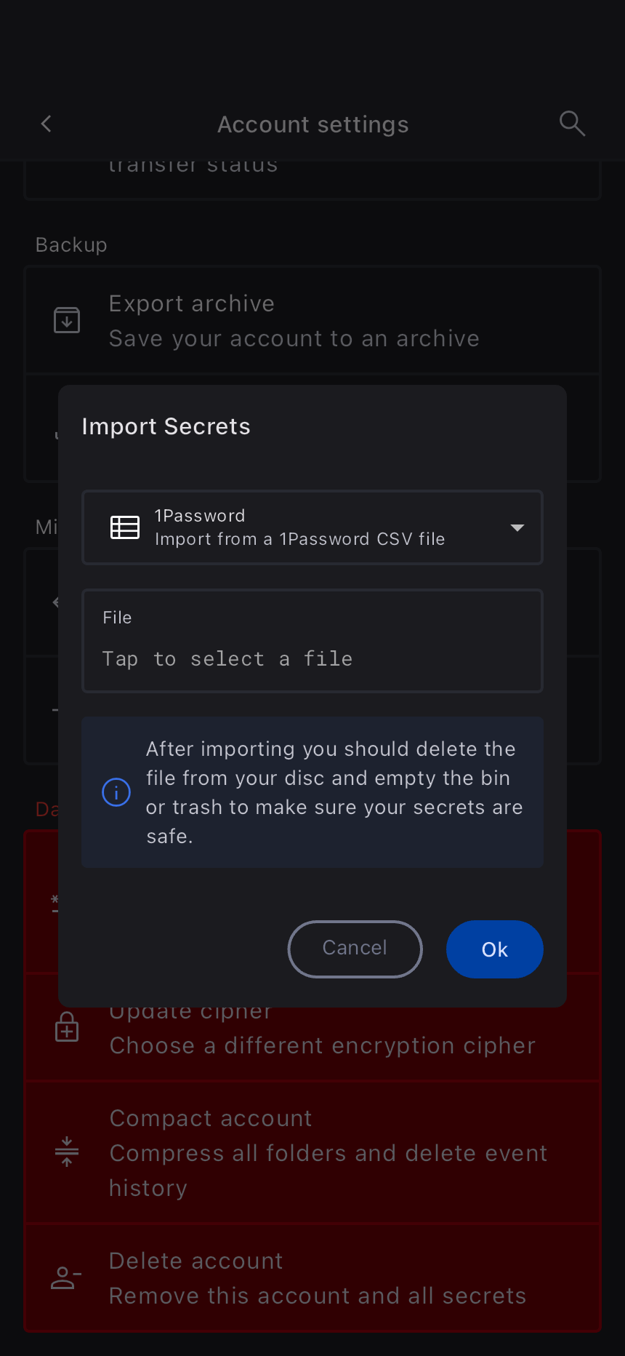The height and width of the screenshot is (1356, 625).
Task: Click the Update cipher lock icon
Action: 67,1027
